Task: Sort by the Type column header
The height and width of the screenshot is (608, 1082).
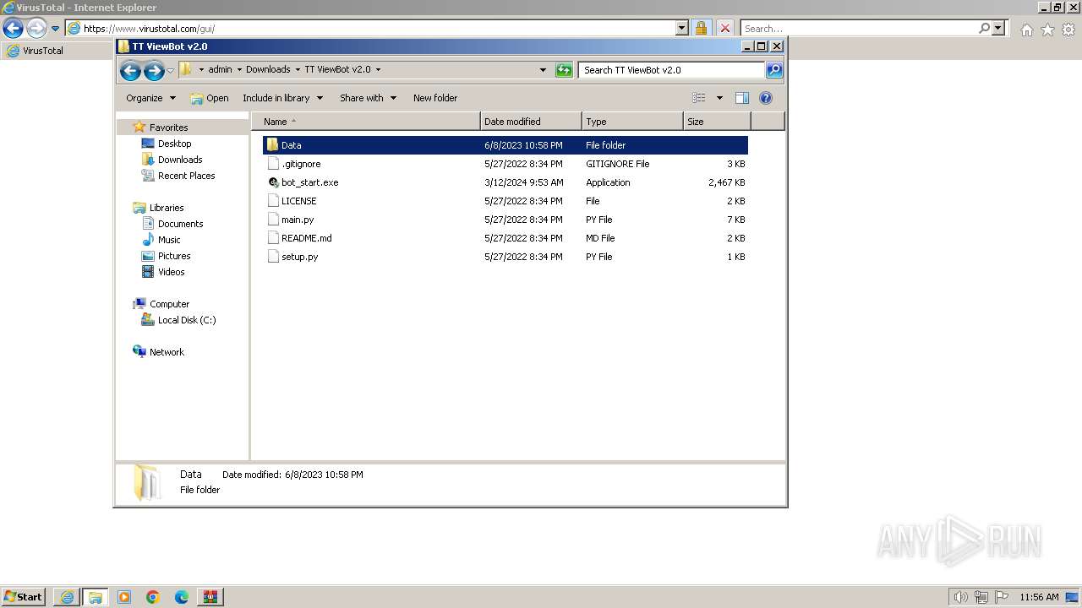Action: [632, 122]
